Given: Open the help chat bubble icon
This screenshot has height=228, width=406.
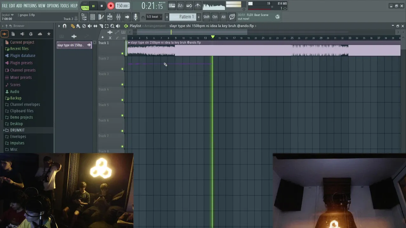Looking at the screenshot, I should (232, 17).
